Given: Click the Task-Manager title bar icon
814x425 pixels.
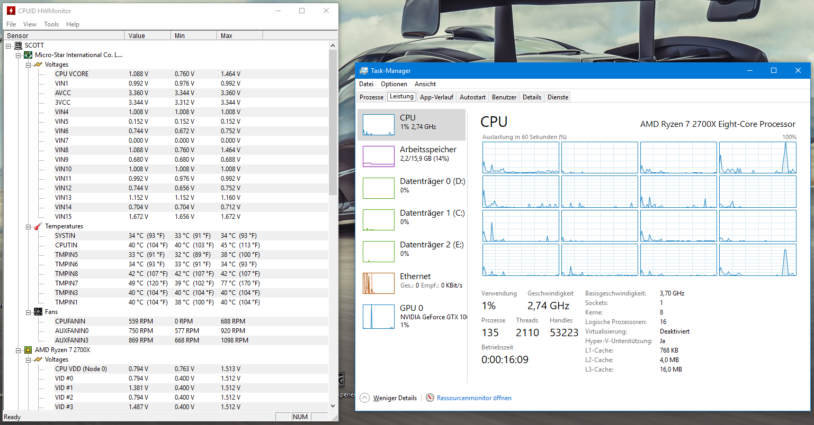Looking at the screenshot, I should pos(364,71).
